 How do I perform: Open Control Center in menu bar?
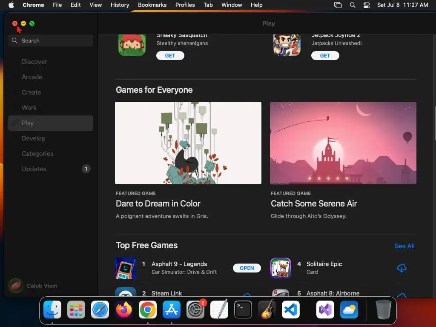pyautogui.click(x=367, y=5)
